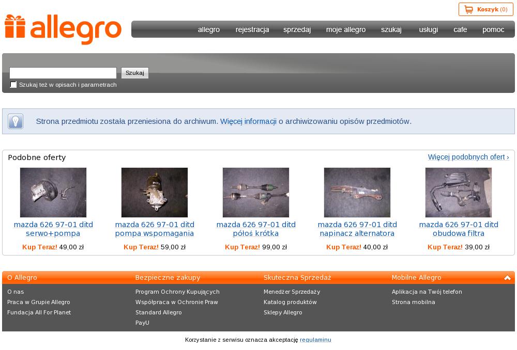Click Kup Teraz! 99,00 zł price
517x350 pixels.
point(256,247)
